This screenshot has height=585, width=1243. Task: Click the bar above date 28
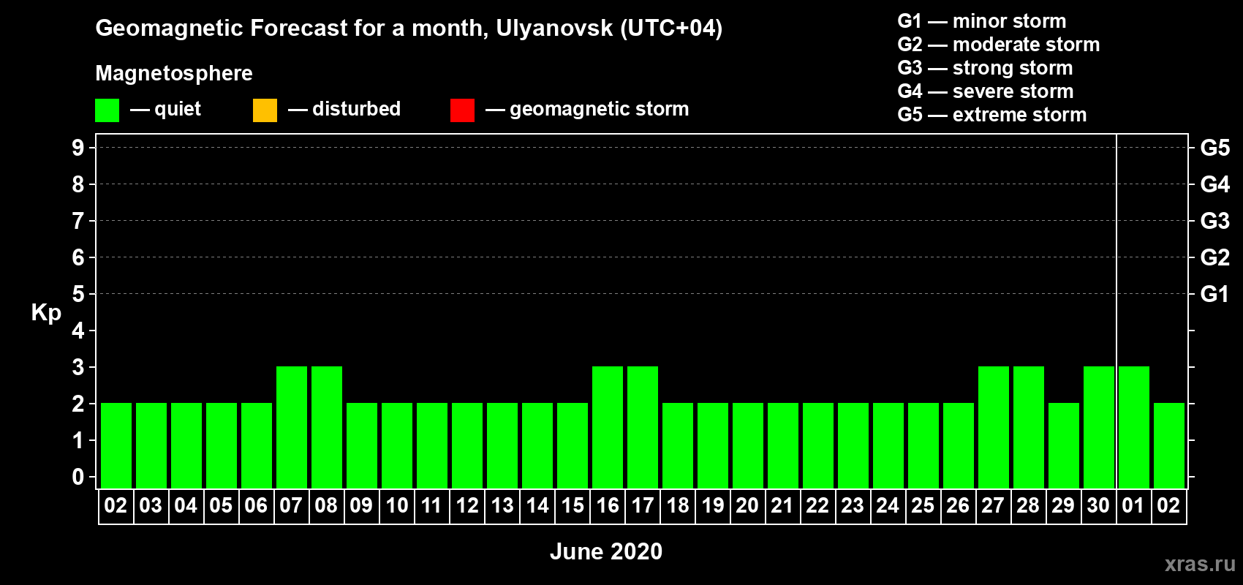tap(1029, 427)
